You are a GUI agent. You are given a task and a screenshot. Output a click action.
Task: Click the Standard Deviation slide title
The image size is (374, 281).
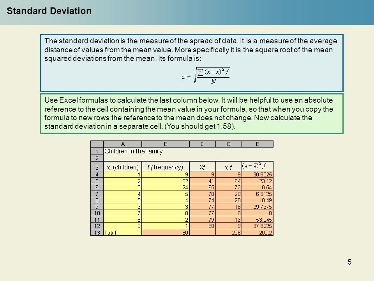[x=49, y=11]
